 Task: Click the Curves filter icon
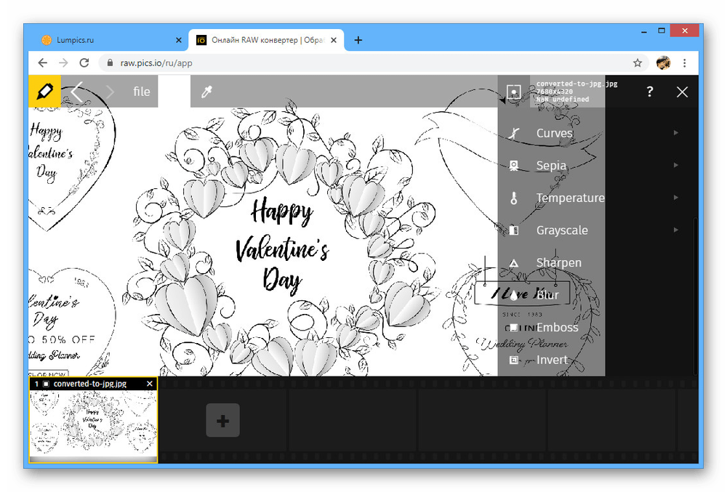point(514,133)
